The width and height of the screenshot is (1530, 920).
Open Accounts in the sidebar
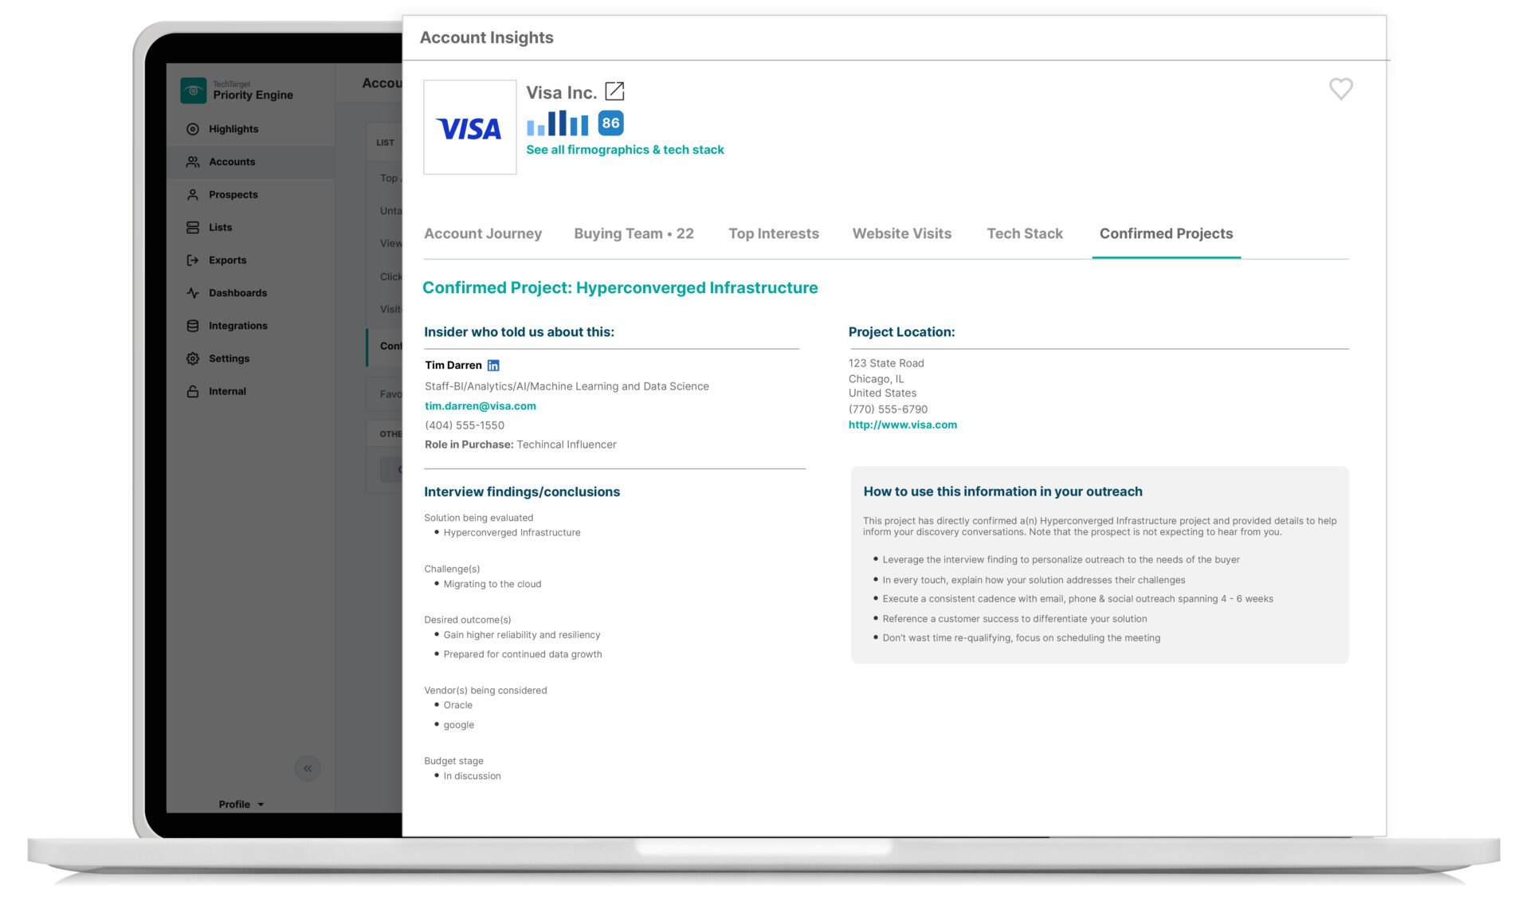231,162
